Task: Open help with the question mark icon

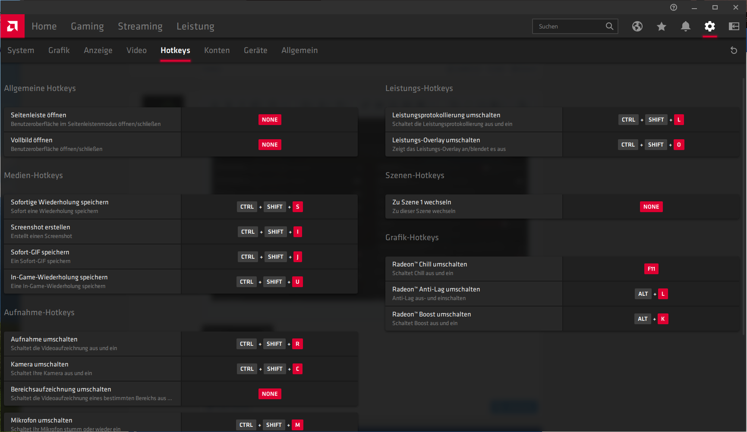Action: pos(674,7)
